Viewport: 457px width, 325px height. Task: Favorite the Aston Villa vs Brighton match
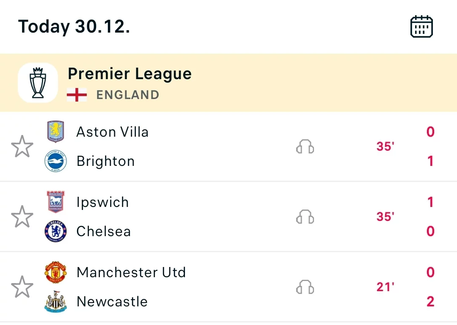[x=22, y=146]
